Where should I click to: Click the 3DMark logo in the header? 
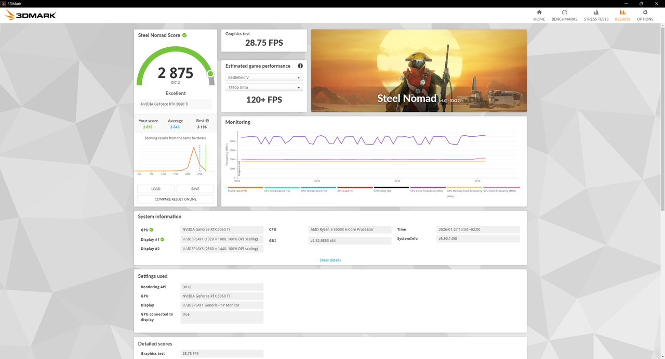pos(30,15)
